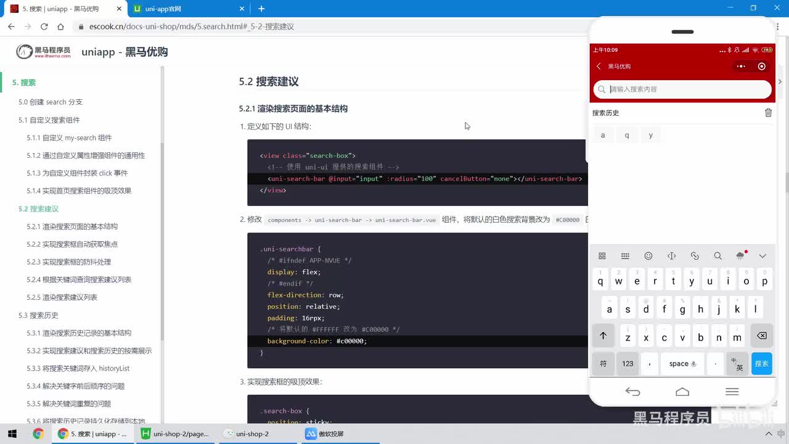Click browser address bar URL

(192, 27)
